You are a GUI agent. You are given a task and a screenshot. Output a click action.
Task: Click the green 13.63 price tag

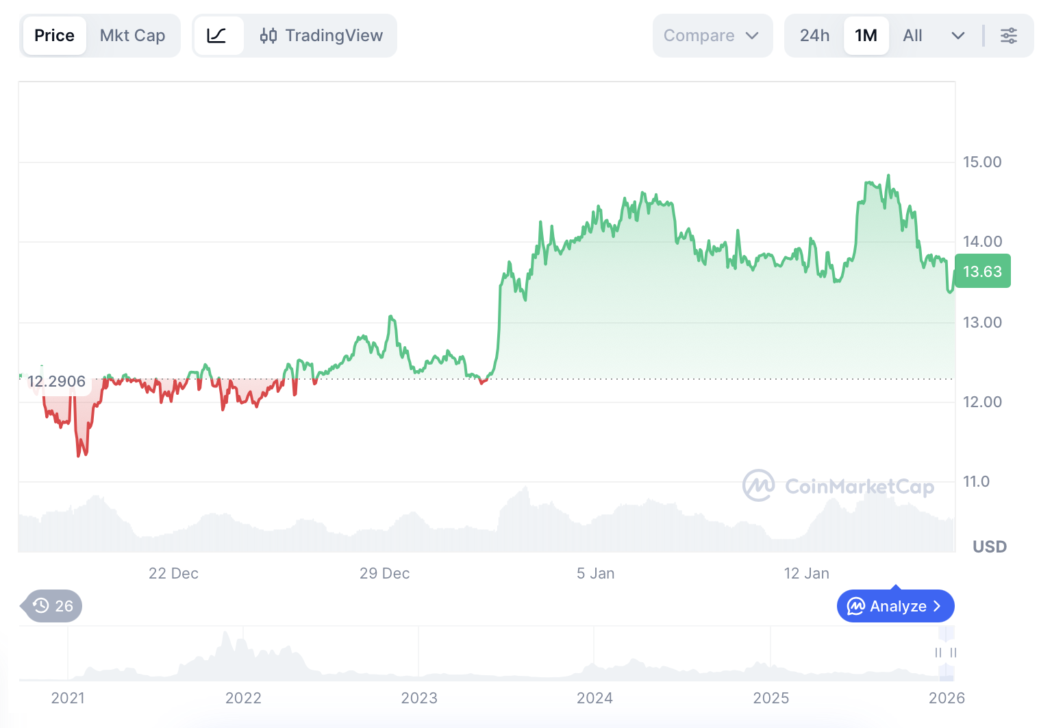coord(982,271)
